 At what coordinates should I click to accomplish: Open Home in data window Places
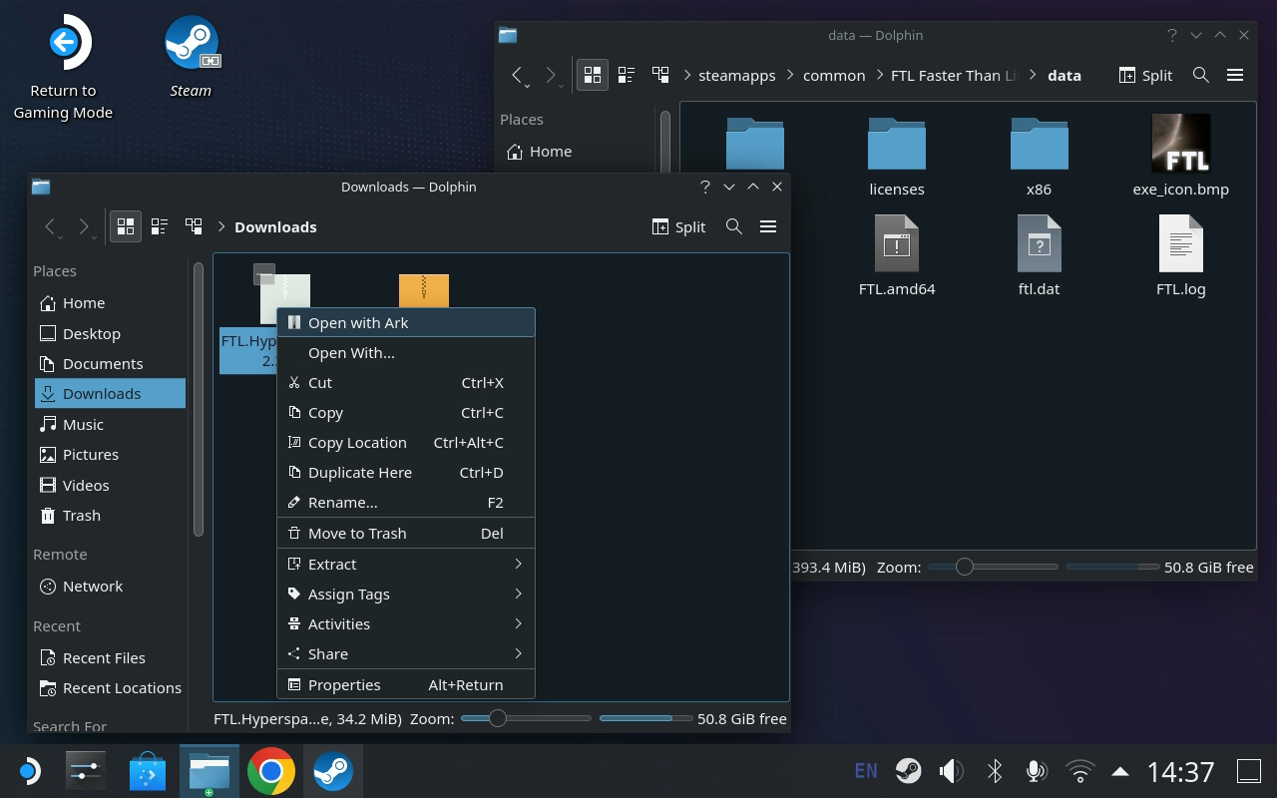click(x=579, y=151)
